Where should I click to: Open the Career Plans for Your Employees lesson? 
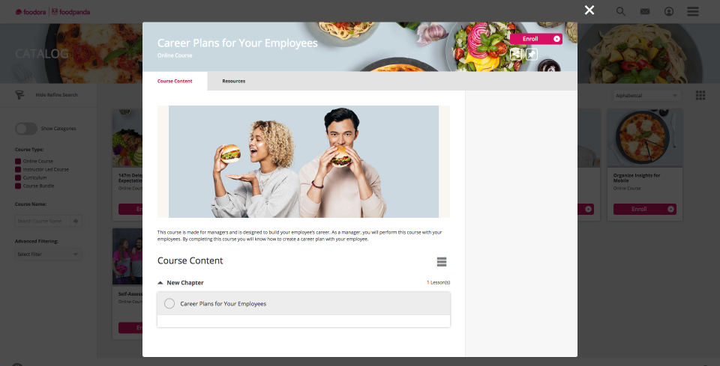coord(304,304)
